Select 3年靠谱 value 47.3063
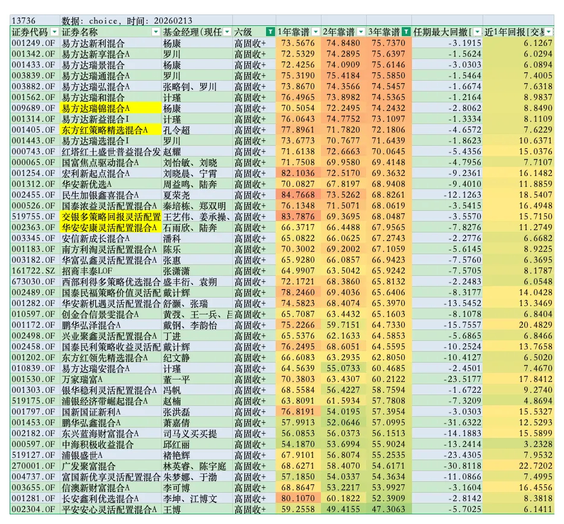Image resolution: width=564 pixels, height=524 pixels. [x=389, y=510]
